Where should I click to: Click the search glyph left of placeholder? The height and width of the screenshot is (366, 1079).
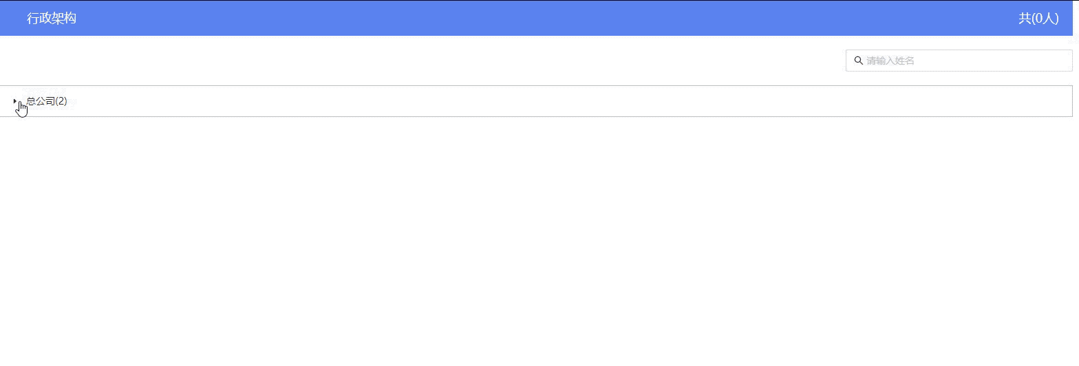858,61
